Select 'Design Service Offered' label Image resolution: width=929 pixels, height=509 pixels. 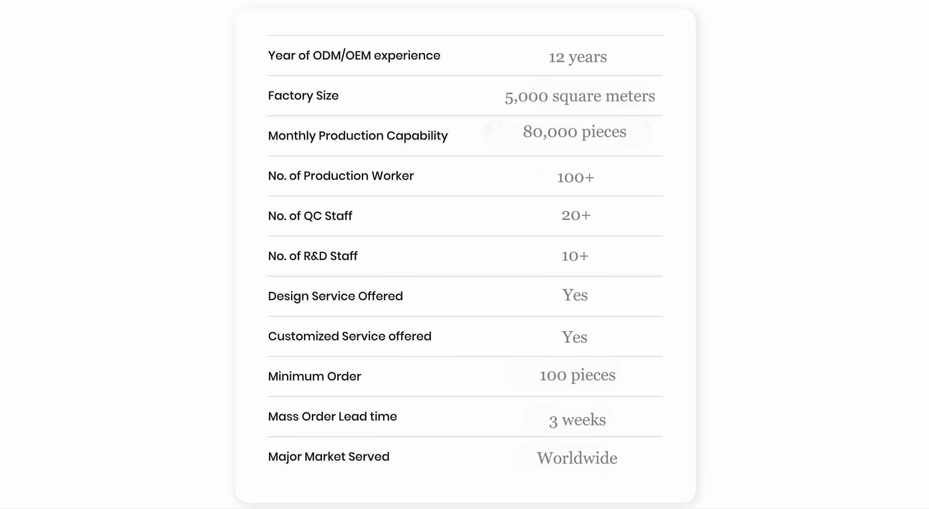click(x=336, y=296)
